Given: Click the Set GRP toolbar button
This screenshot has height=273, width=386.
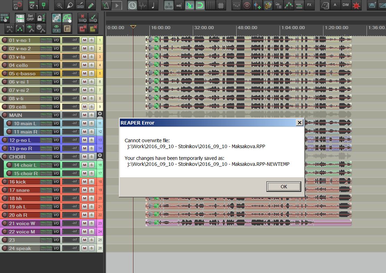Looking at the screenshot, I should [30, 18].
